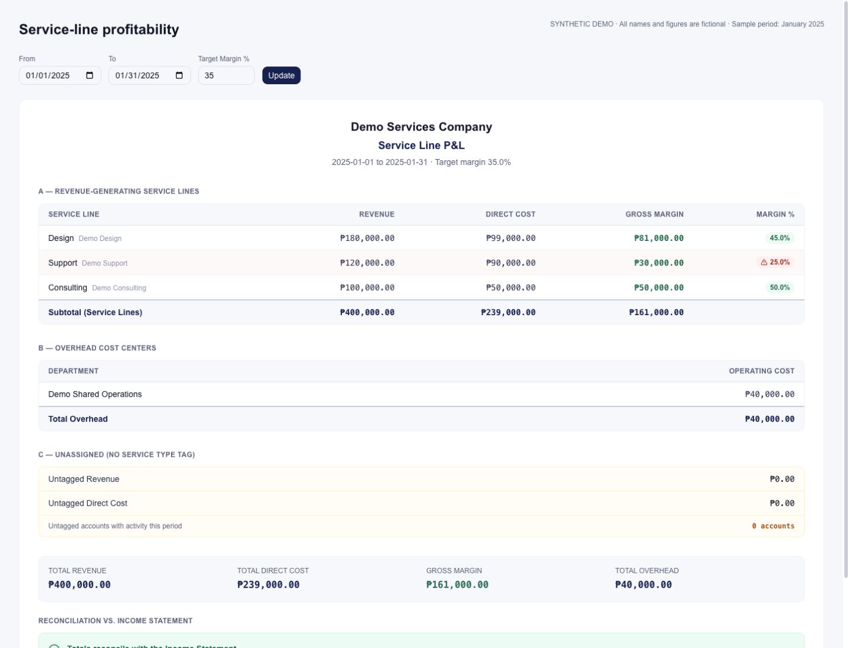Image resolution: width=849 pixels, height=648 pixels.
Task: Click Support revenue ₱120,000.00
Action: pyautogui.click(x=367, y=263)
